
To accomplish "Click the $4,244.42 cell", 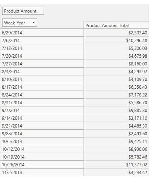I will (x=116, y=172).
